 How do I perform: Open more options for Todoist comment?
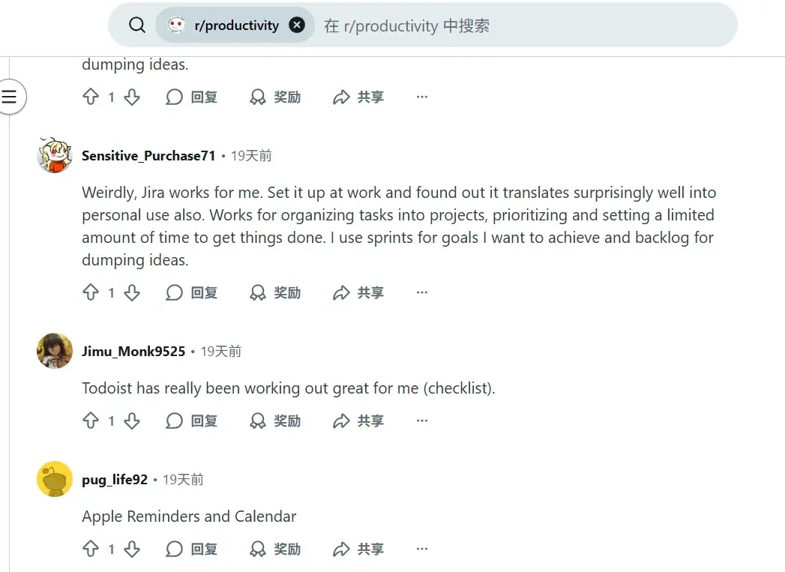pos(422,421)
